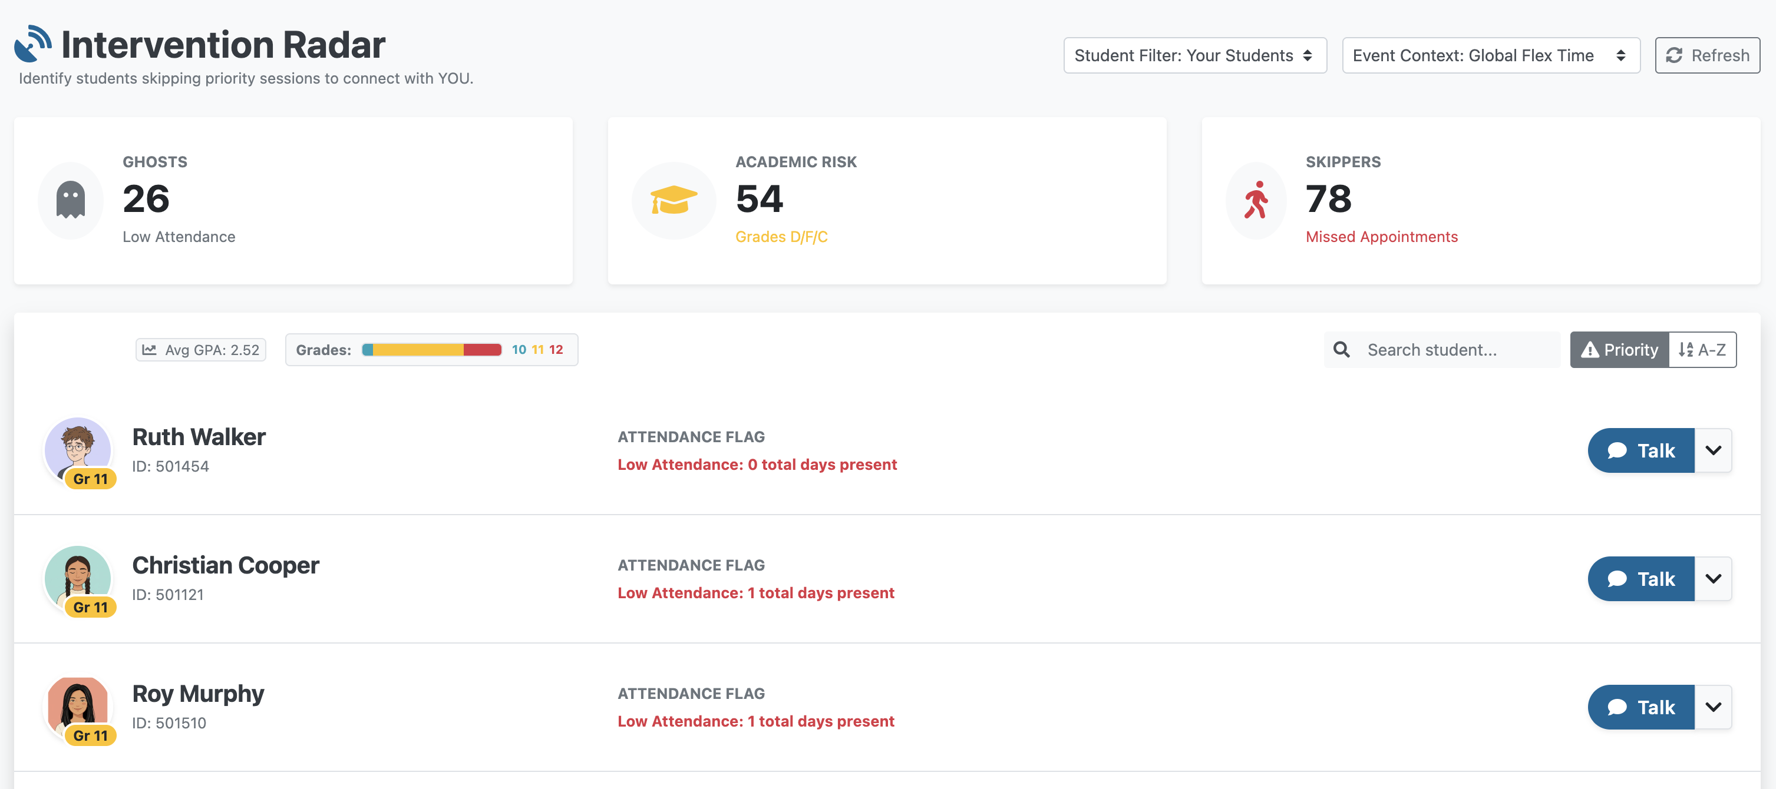The image size is (1776, 789).
Task: Open the Student Filter dropdown
Action: [1195, 55]
